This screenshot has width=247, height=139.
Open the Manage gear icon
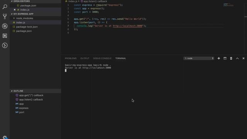click(x=5, y=137)
